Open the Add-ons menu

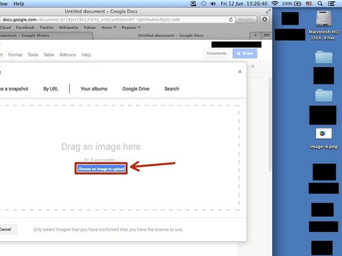coord(68,55)
